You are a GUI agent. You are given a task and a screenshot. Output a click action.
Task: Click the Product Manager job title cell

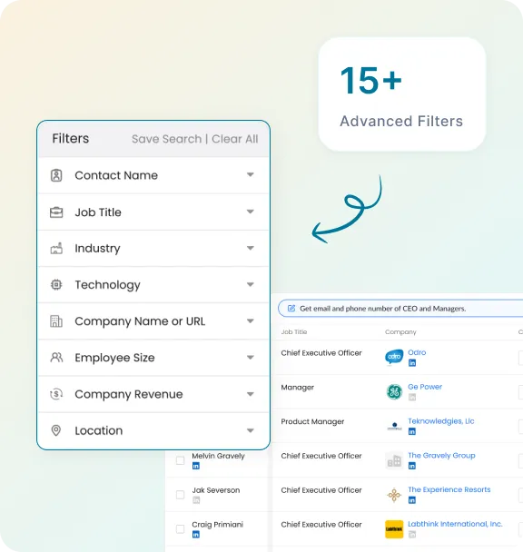coord(312,422)
